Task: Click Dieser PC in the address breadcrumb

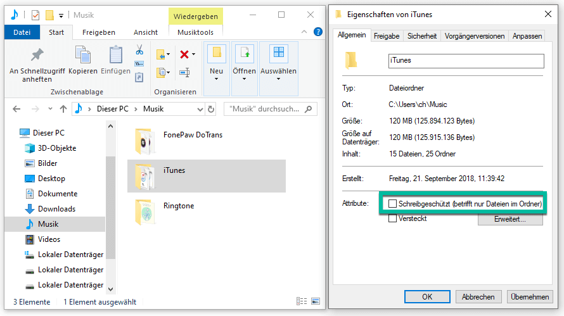Action: pos(113,109)
